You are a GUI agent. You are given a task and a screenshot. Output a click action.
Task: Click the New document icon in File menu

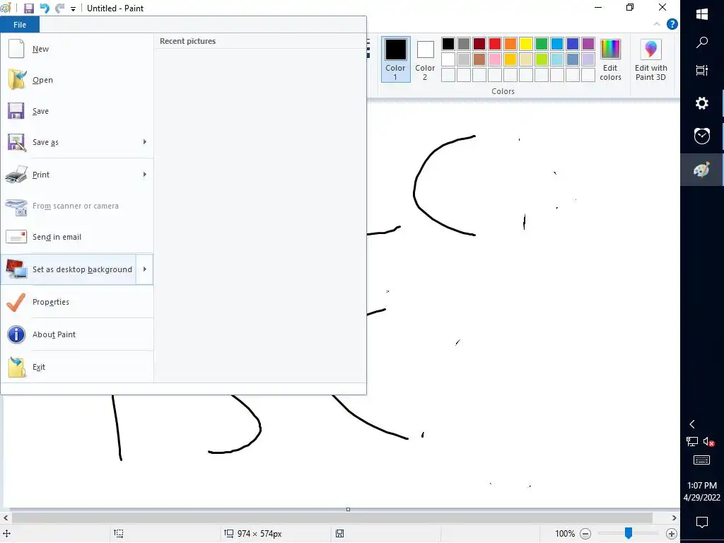(16, 49)
